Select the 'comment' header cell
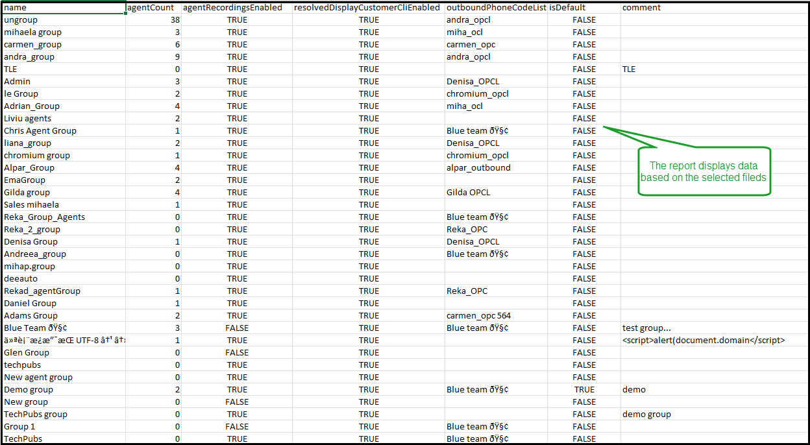This screenshot has width=810, height=445. pyautogui.click(x=714, y=8)
